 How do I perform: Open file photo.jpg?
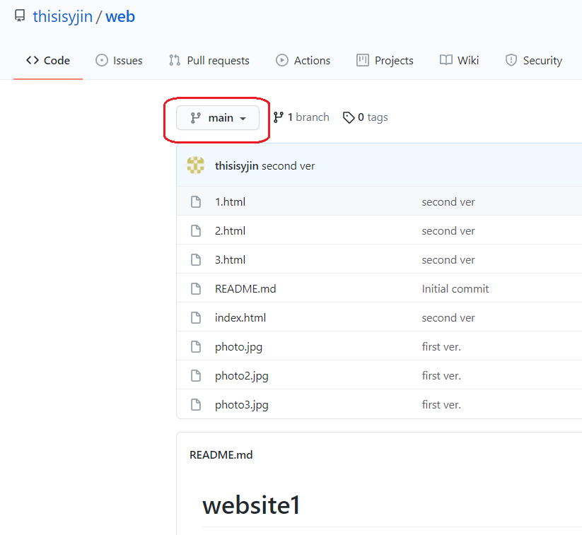point(238,347)
